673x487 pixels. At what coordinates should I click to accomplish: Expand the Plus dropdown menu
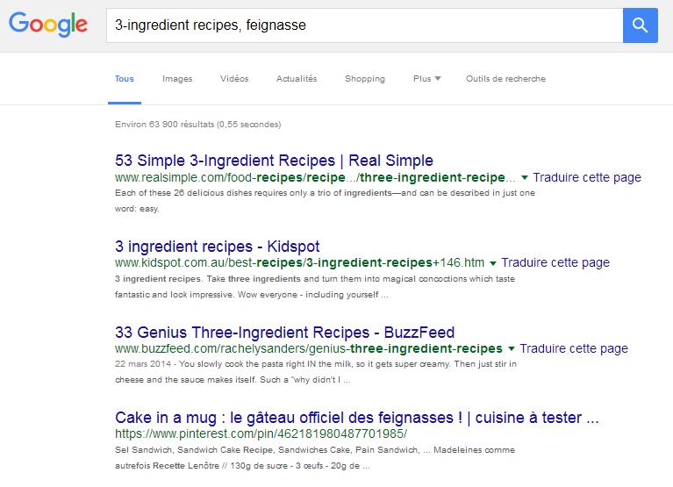tap(426, 79)
